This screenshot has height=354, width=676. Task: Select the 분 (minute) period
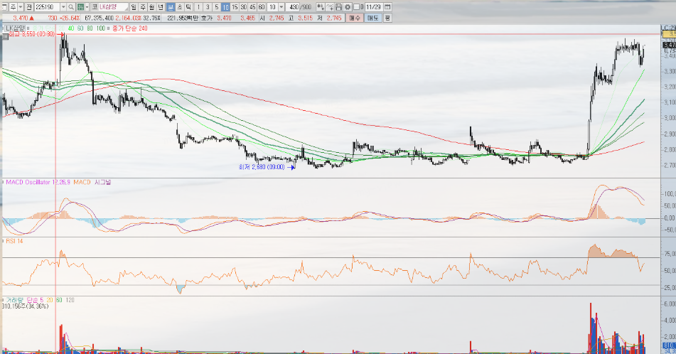[171, 7]
